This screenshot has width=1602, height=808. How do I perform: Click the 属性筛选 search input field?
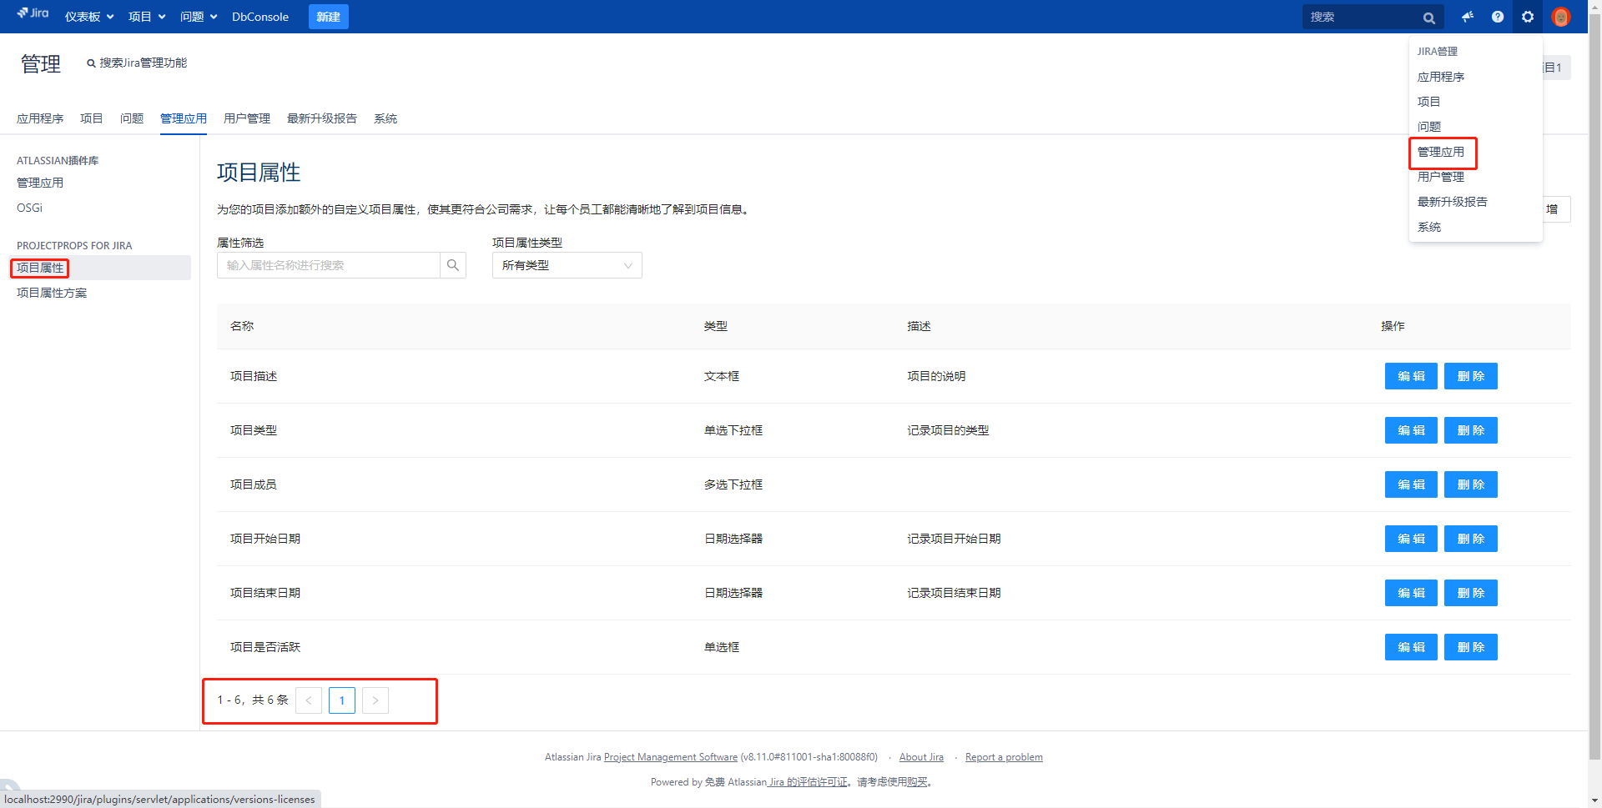tap(329, 265)
